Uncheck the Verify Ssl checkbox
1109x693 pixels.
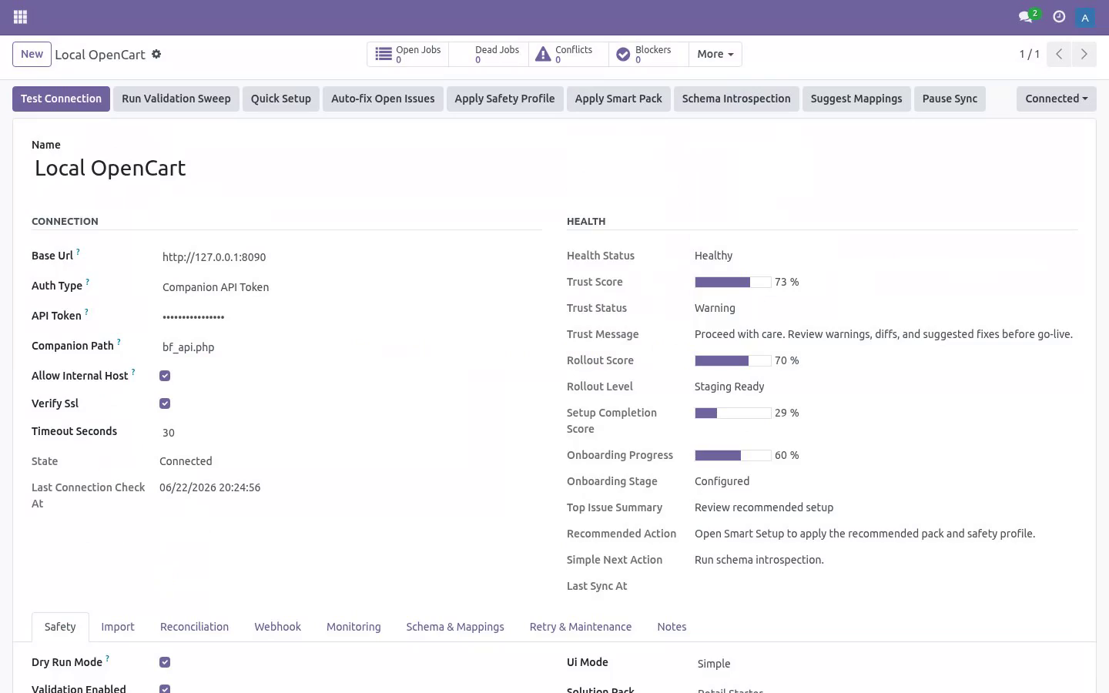(165, 403)
